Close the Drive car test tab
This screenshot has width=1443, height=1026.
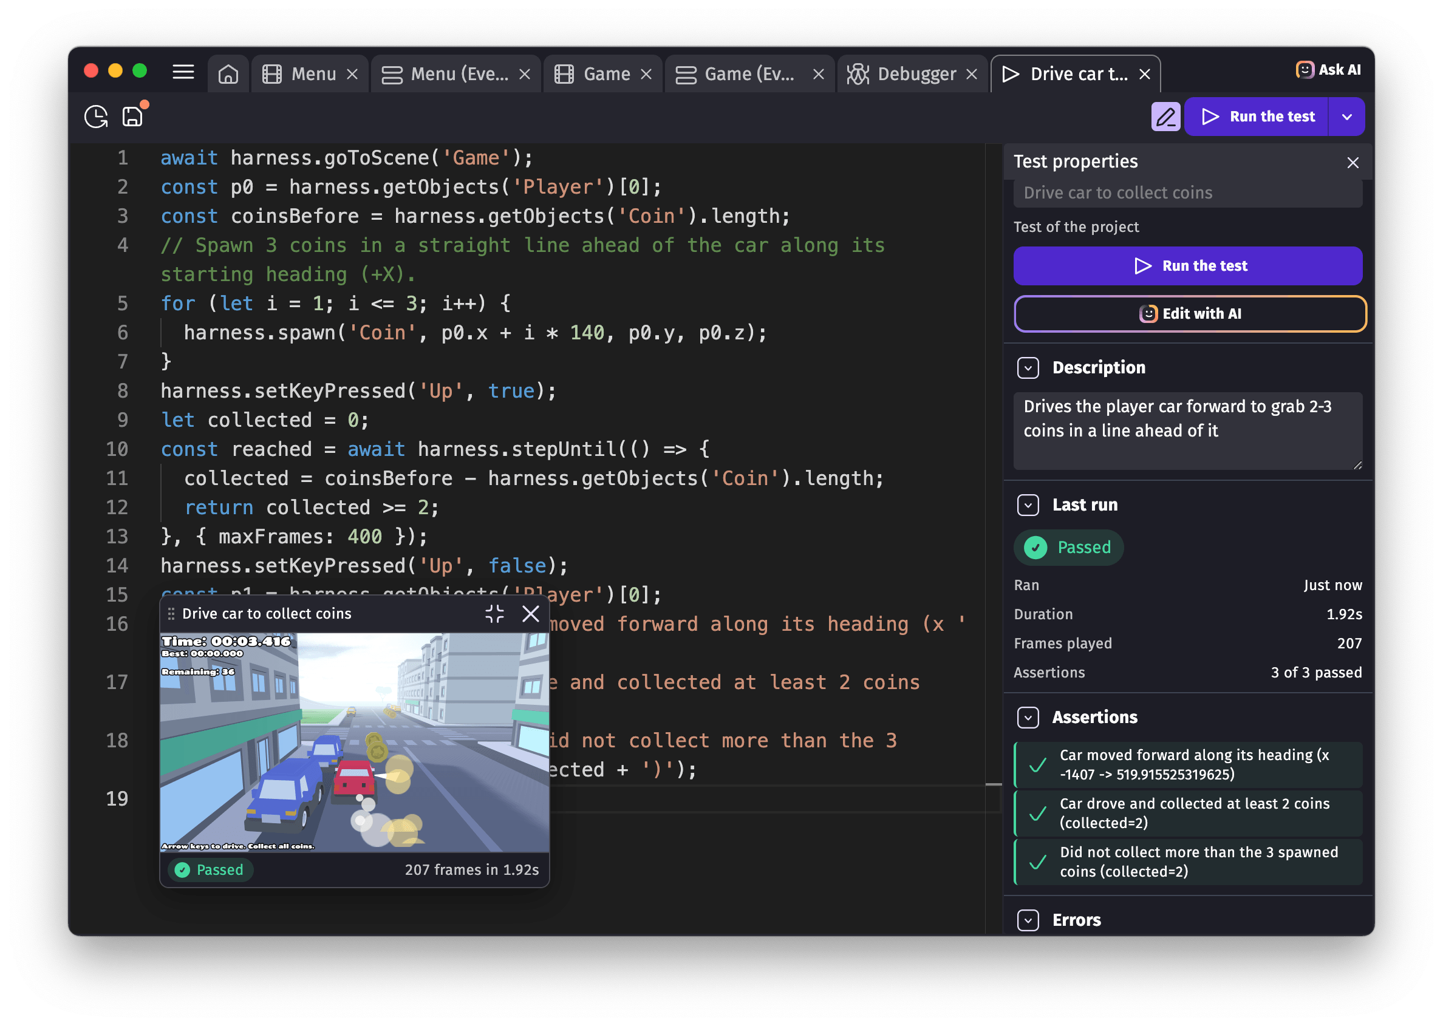pyautogui.click(x=1145, y=75)
